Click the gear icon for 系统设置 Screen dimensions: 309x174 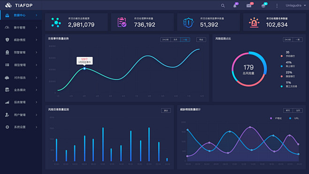point(8,127)
